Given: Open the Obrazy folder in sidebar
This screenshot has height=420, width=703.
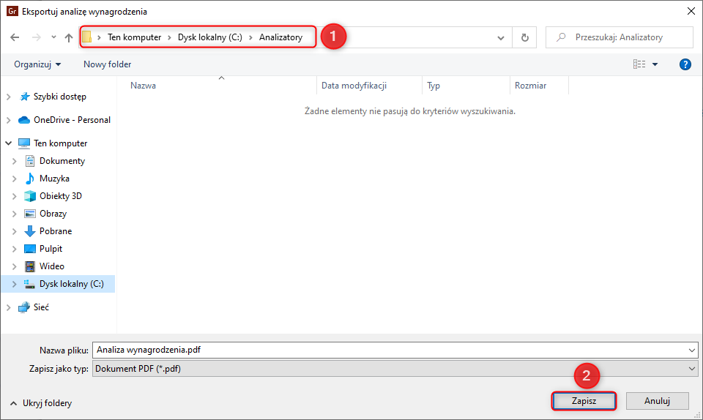Looking at the screenshot, I should tap(53, 214).
